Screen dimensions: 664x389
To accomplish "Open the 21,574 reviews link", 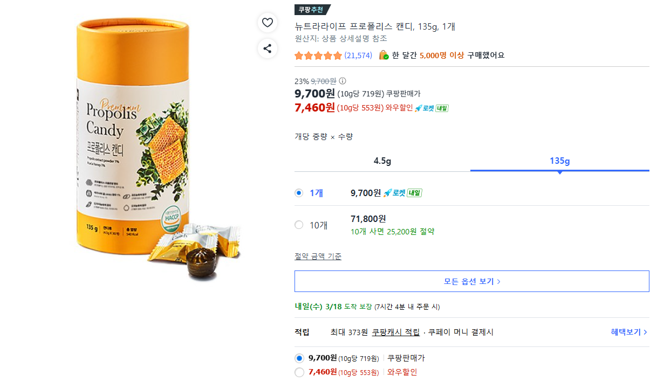I will click(358, 55).
